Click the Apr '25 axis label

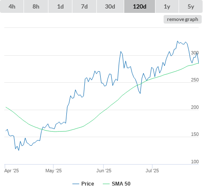pos(12,171)
